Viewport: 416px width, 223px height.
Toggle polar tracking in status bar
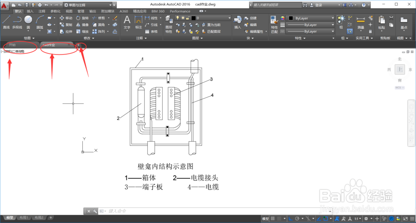297,218
